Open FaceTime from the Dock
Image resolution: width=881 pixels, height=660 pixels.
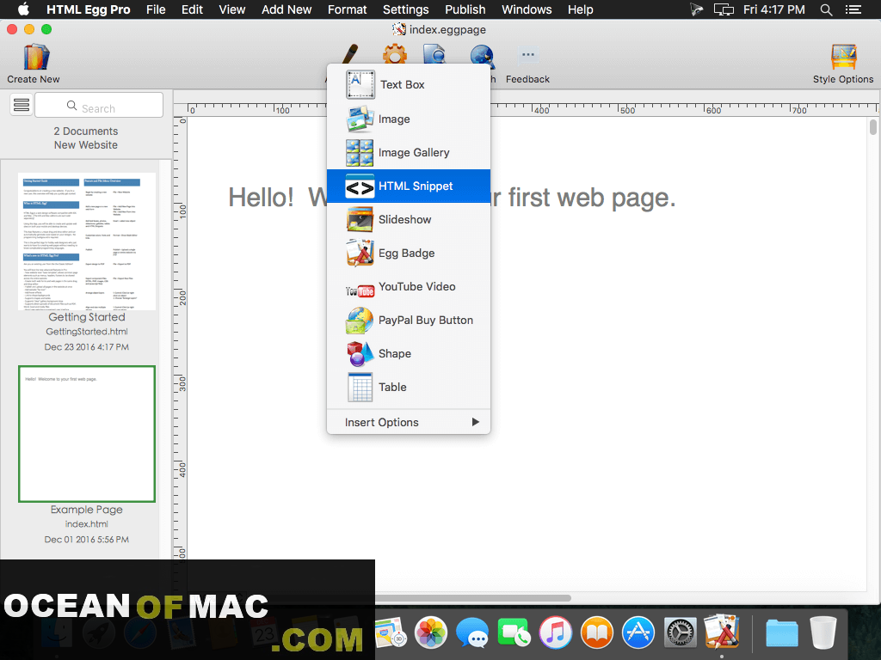point(514,632)
